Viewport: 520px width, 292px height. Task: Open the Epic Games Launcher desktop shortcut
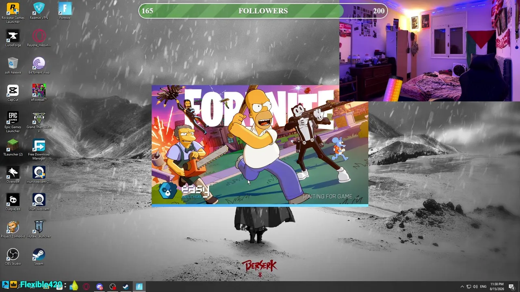coord(13,122)
